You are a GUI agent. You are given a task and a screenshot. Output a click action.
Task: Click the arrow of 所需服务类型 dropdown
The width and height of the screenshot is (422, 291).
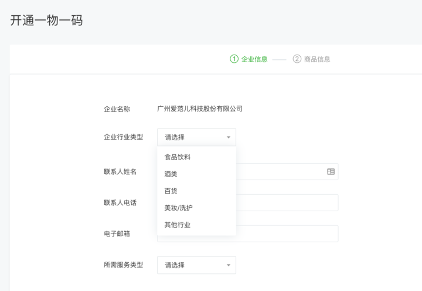[229, 265]
